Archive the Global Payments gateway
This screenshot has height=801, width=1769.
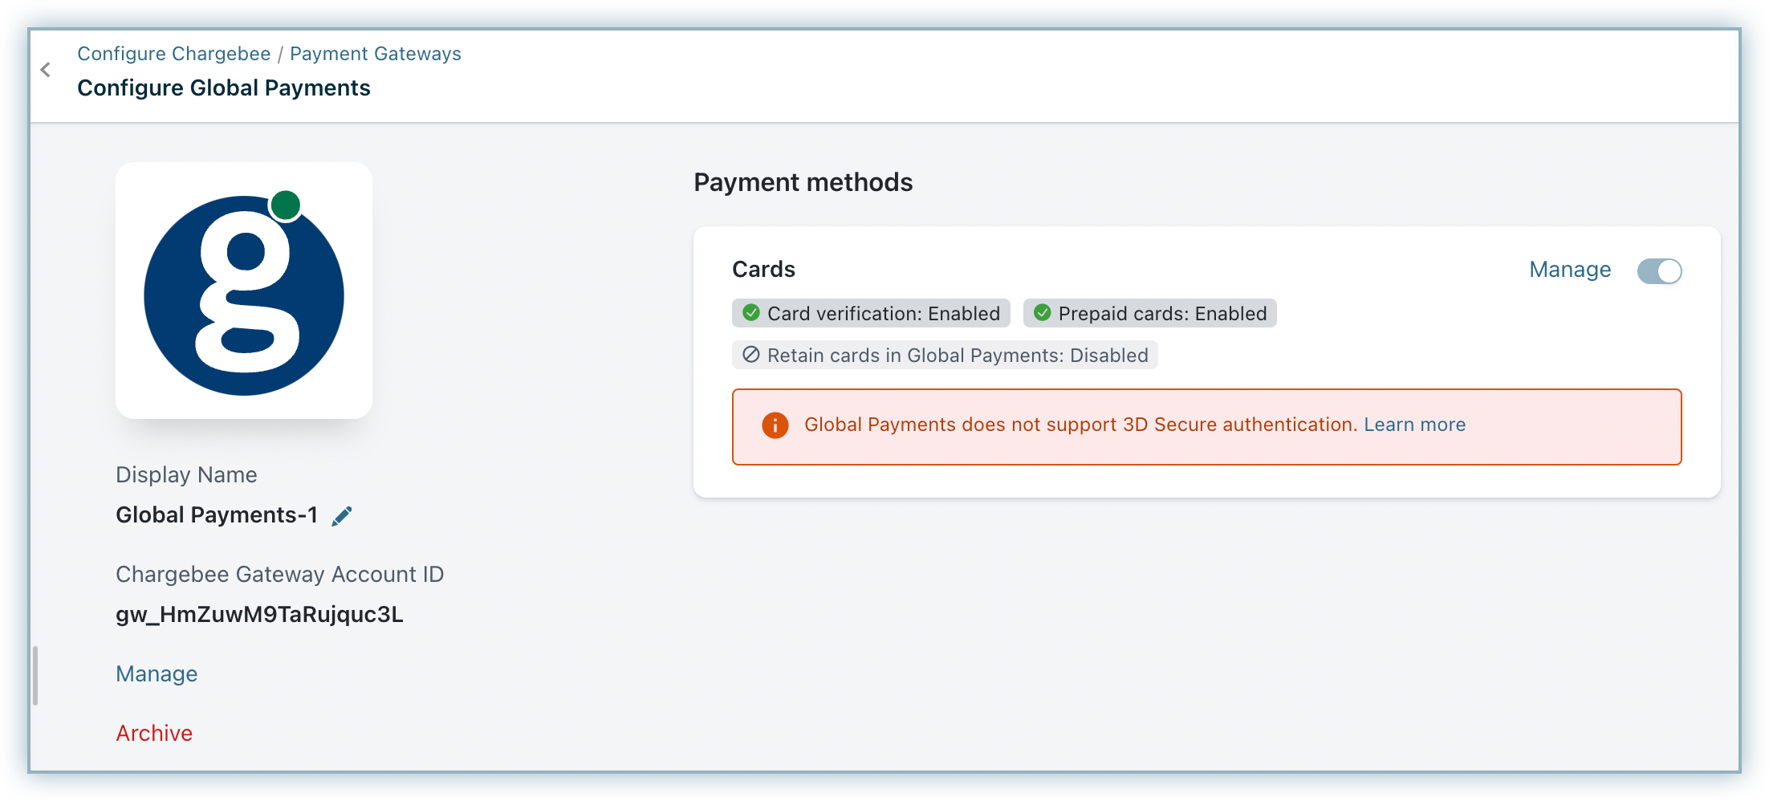154,734
